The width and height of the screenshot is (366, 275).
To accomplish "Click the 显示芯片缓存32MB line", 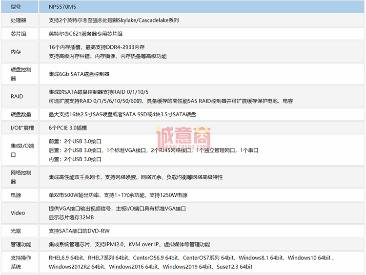I will pos(71,217).
